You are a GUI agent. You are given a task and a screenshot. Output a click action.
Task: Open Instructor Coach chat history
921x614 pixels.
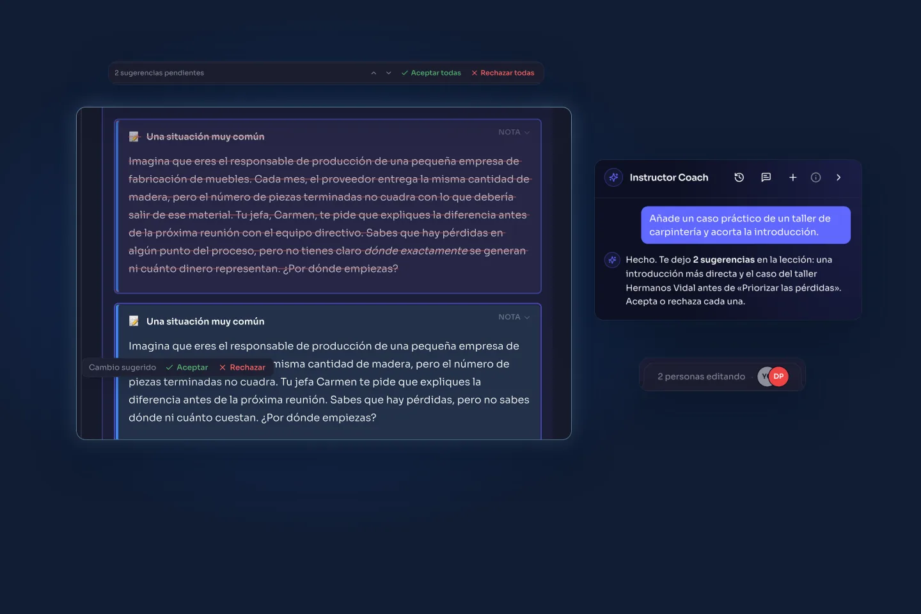coord(739,178)
